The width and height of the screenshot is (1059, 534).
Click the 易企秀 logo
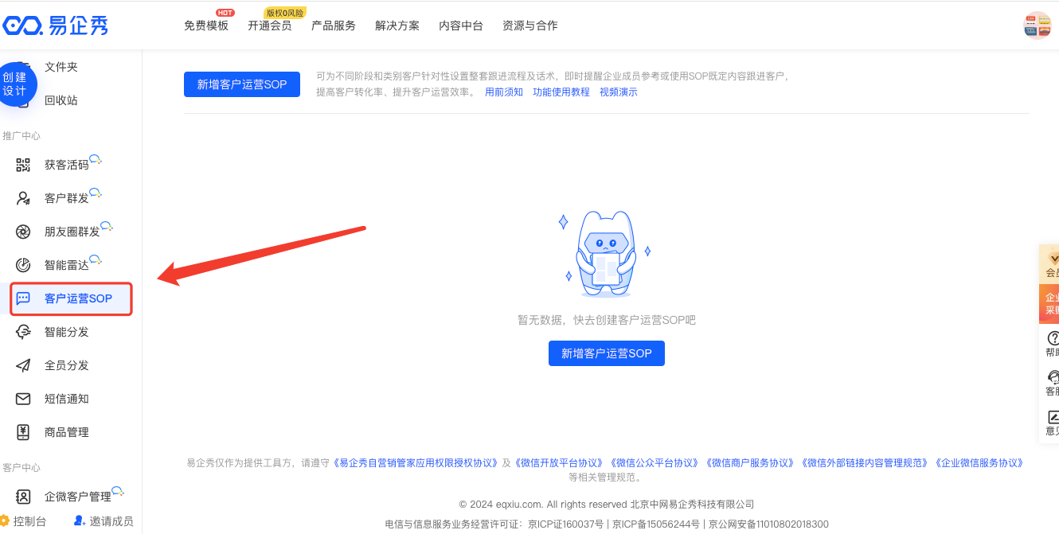tap(55, 25)
